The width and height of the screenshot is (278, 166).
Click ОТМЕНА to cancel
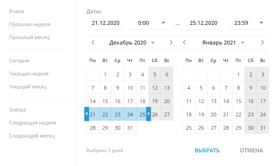251,151
